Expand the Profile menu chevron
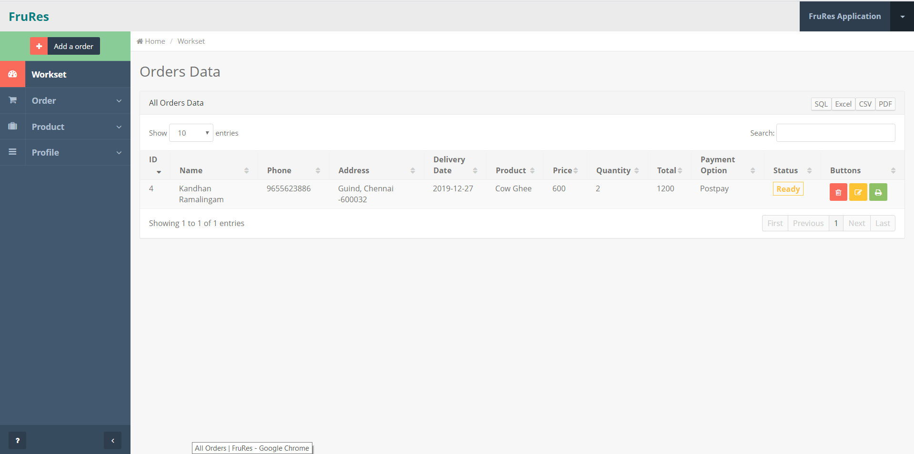914x454 pixels. tap(119, 152)
